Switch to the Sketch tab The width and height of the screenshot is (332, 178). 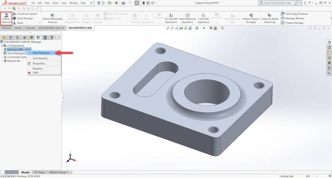click(x=18, y=28)
